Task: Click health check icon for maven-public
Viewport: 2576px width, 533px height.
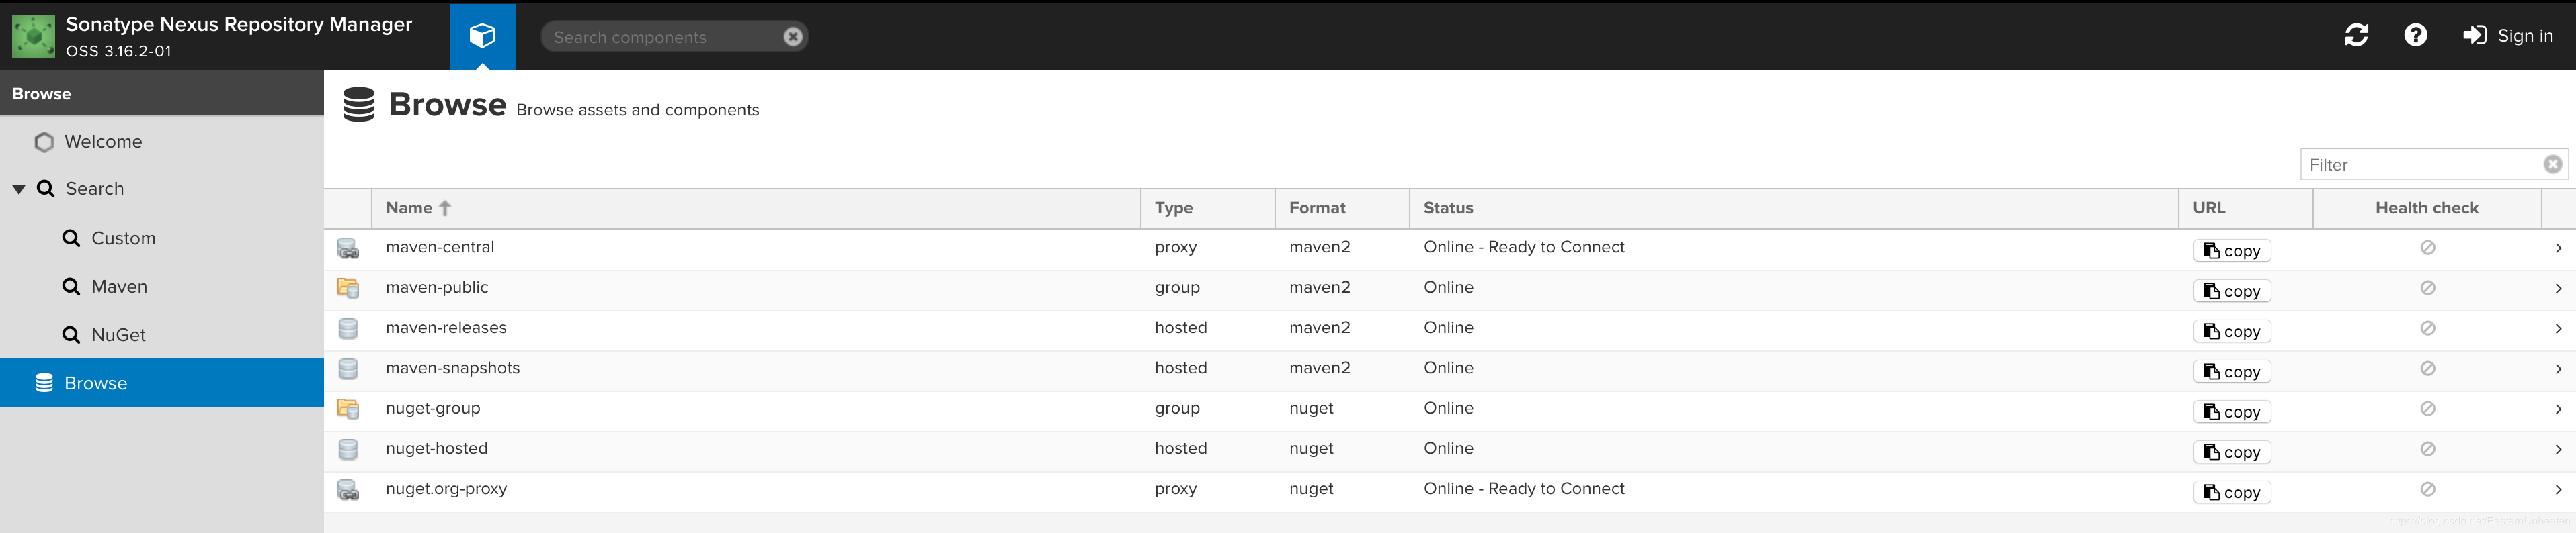Action: point(2427,287)
